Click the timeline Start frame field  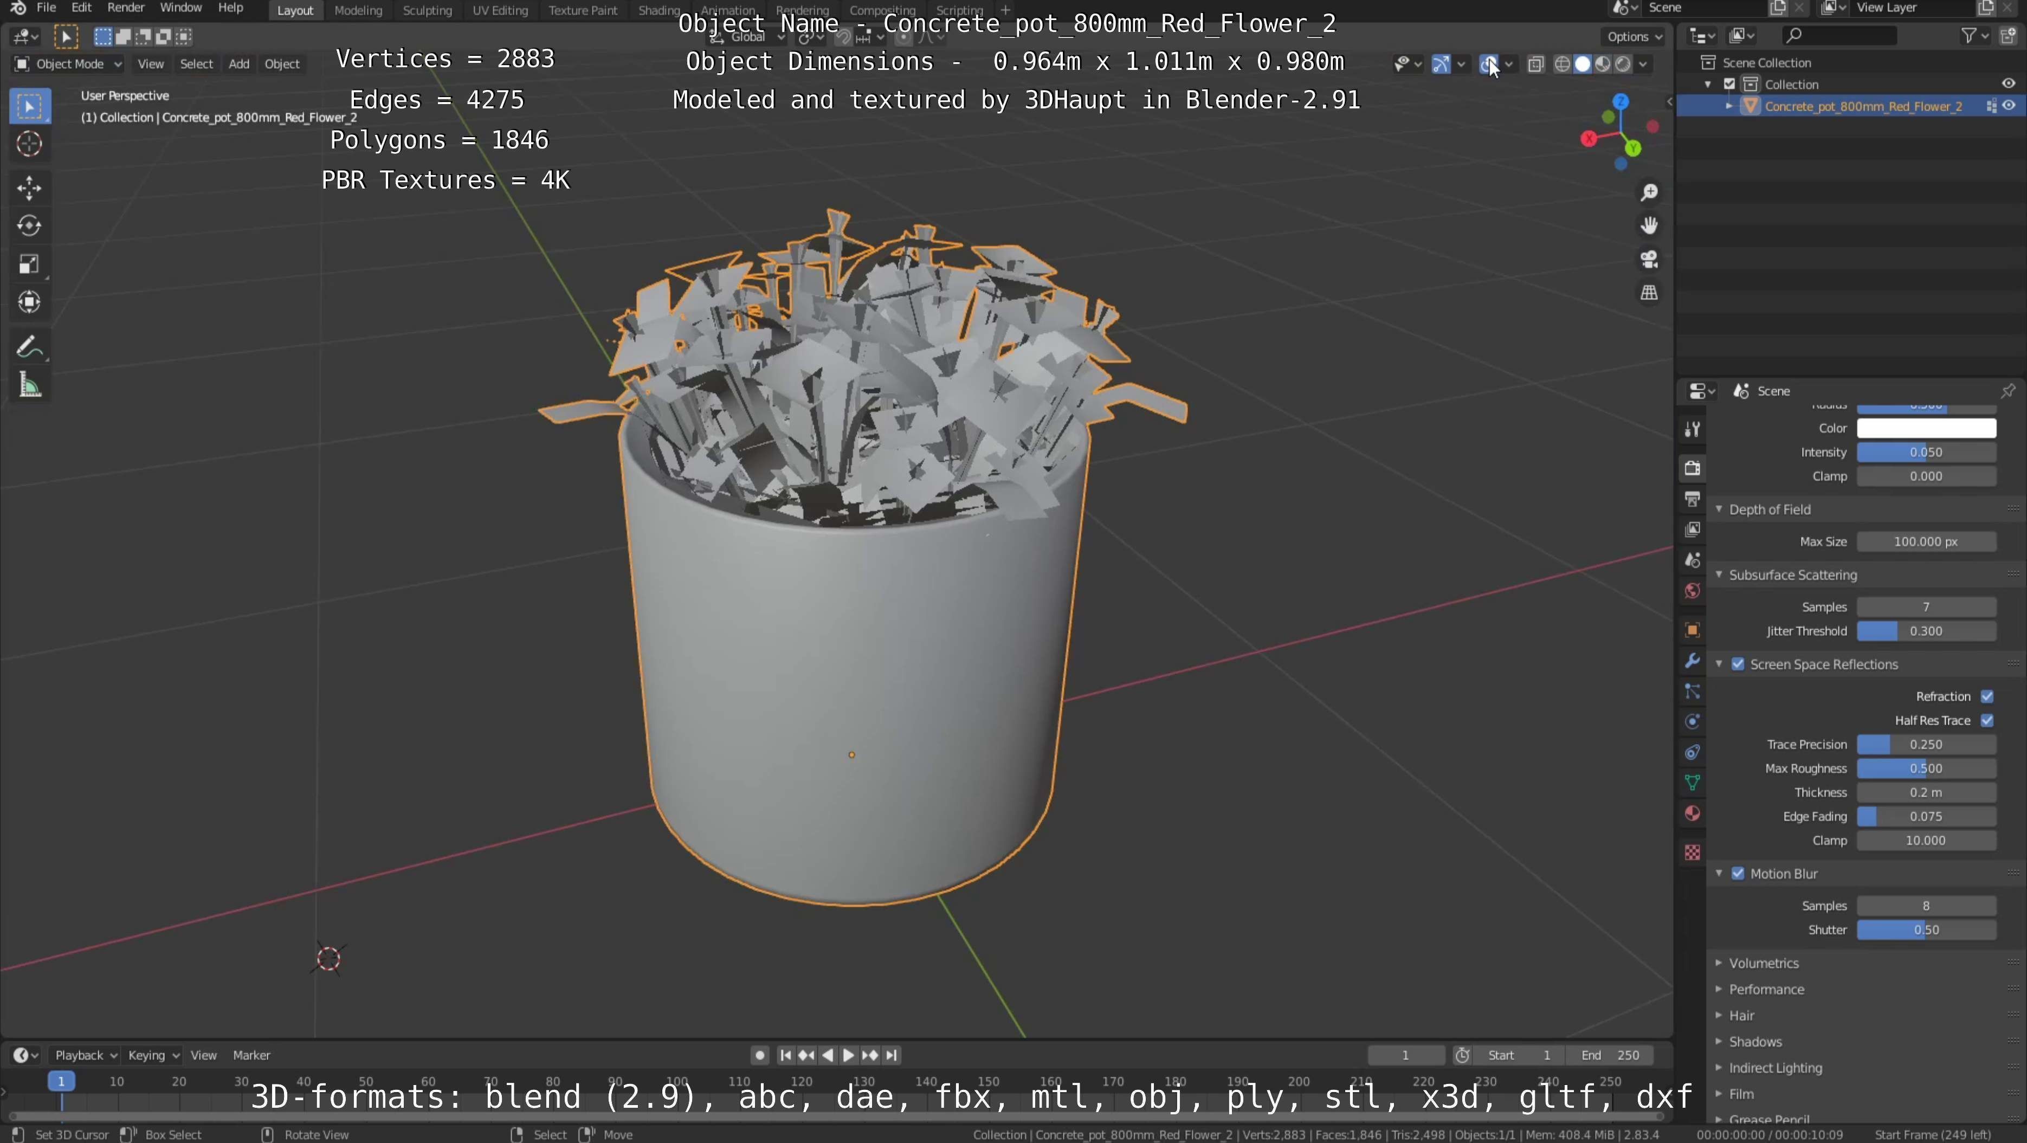pyautogui.click(x=1519, y=1056)
